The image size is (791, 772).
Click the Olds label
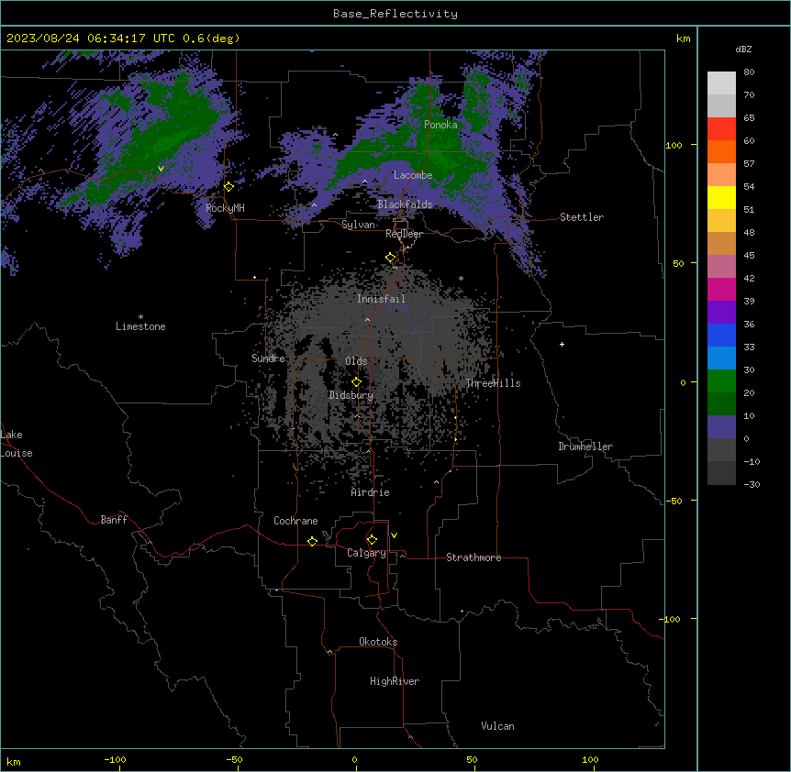(356, 361)
